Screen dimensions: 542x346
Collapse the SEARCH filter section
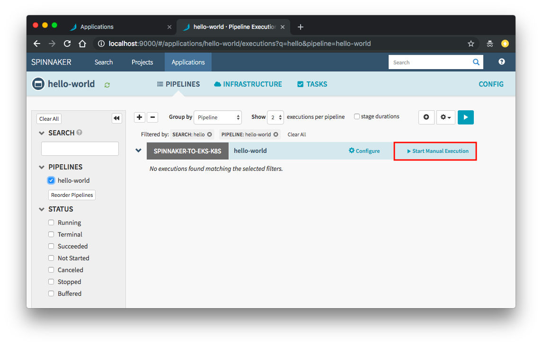tap(42, 133)
